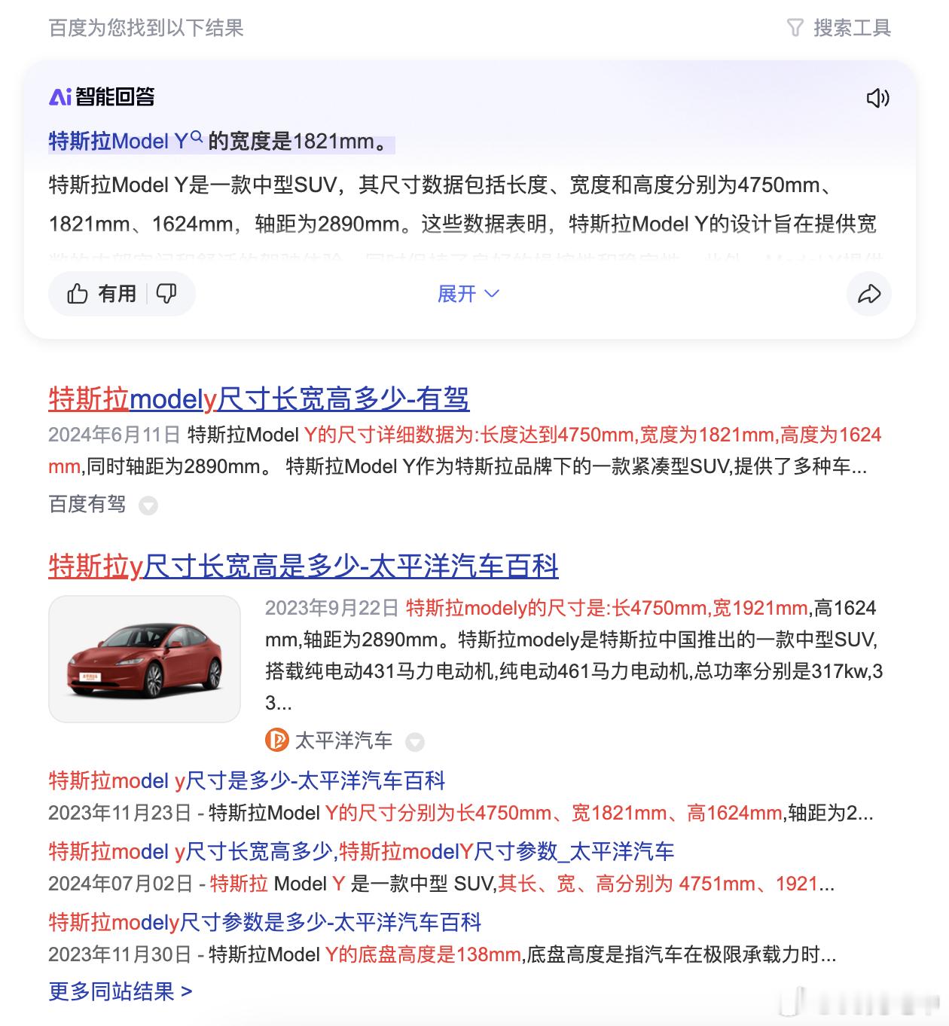This screenshot has width=949, height=1026.
Task: Open 搜索工具 filter
Action: (838, 29)
